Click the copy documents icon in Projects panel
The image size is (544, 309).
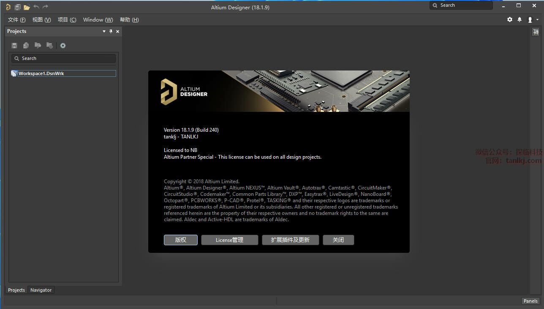26,46
